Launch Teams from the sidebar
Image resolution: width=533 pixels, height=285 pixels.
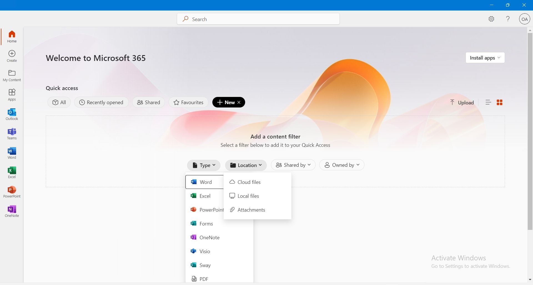[x=12, y=133]
